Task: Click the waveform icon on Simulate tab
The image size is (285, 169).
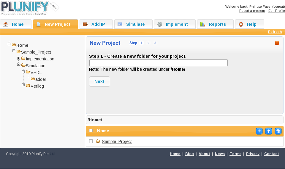Action: [120, 24]
